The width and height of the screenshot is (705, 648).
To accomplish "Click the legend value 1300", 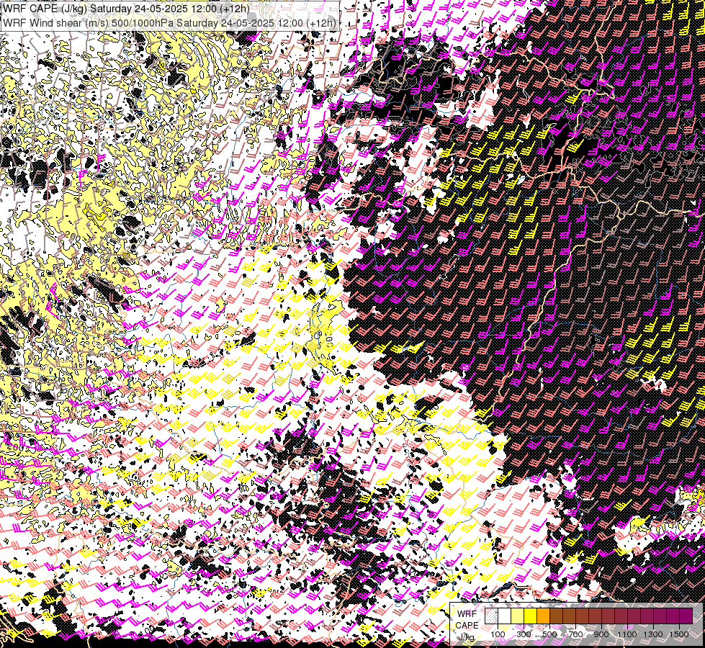I will 653,634.
